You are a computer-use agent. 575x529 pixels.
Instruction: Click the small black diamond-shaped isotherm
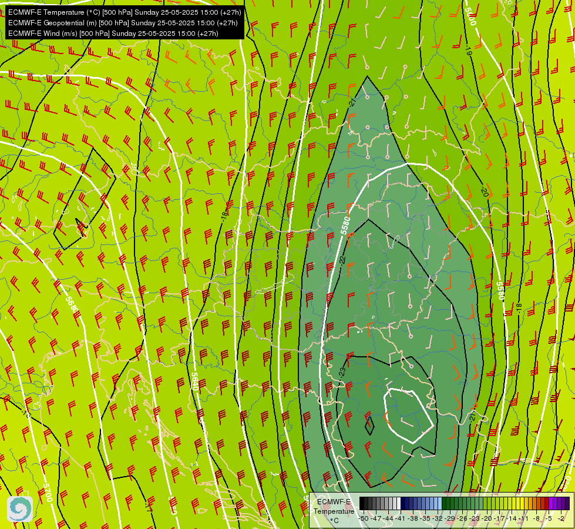369,425
